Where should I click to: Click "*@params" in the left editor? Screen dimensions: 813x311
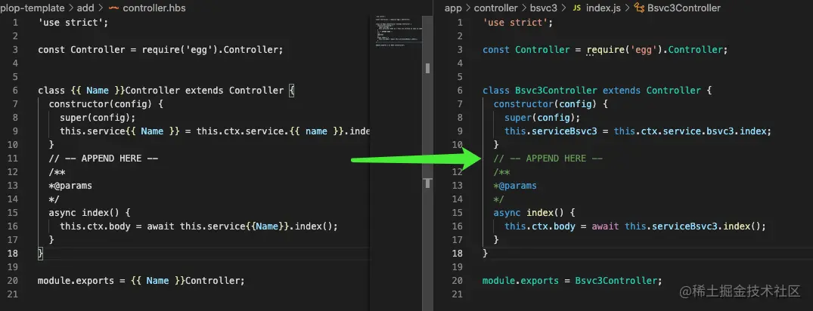coord(70,185)
